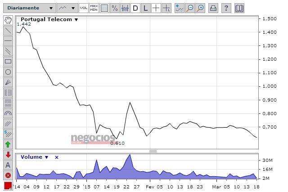The image size is (288, 192).
Task: Click the 1,442 maximum price label
Action: point(24,24)
